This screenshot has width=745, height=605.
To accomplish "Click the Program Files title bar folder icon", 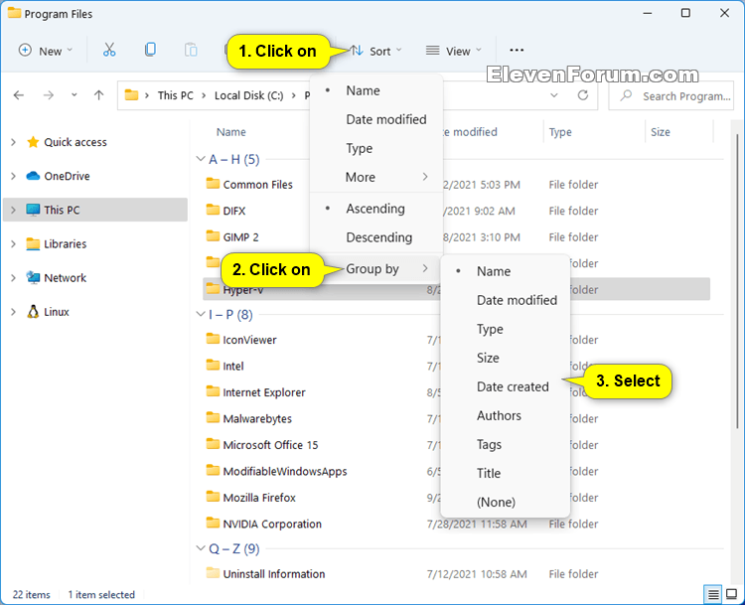I will pos(14,13).
